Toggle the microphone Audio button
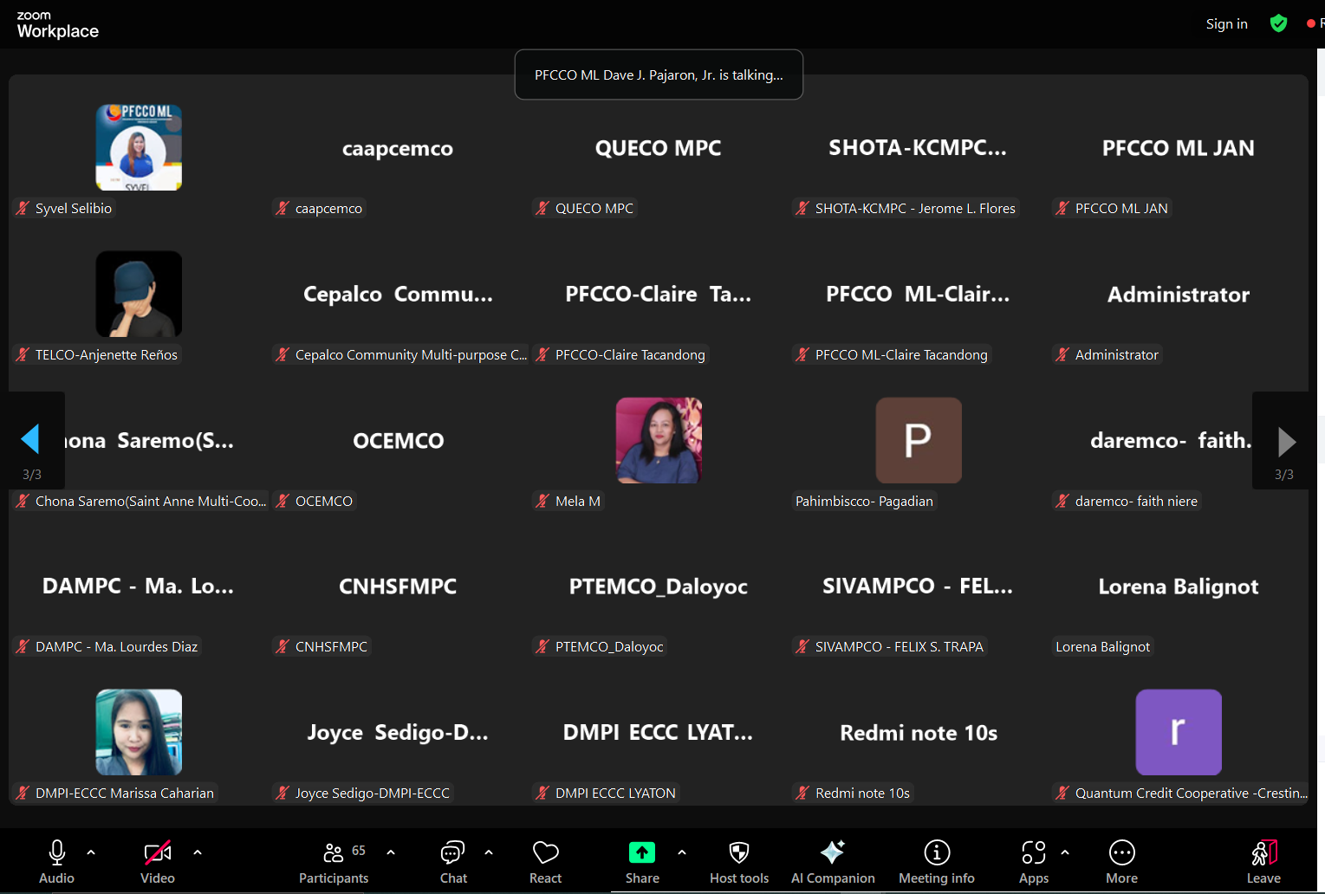The image size is (1325, 894). coord(57,863)
